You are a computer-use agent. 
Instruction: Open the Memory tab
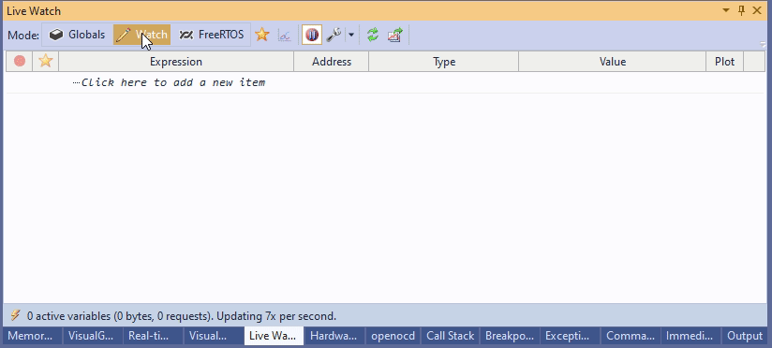(33, 336)
